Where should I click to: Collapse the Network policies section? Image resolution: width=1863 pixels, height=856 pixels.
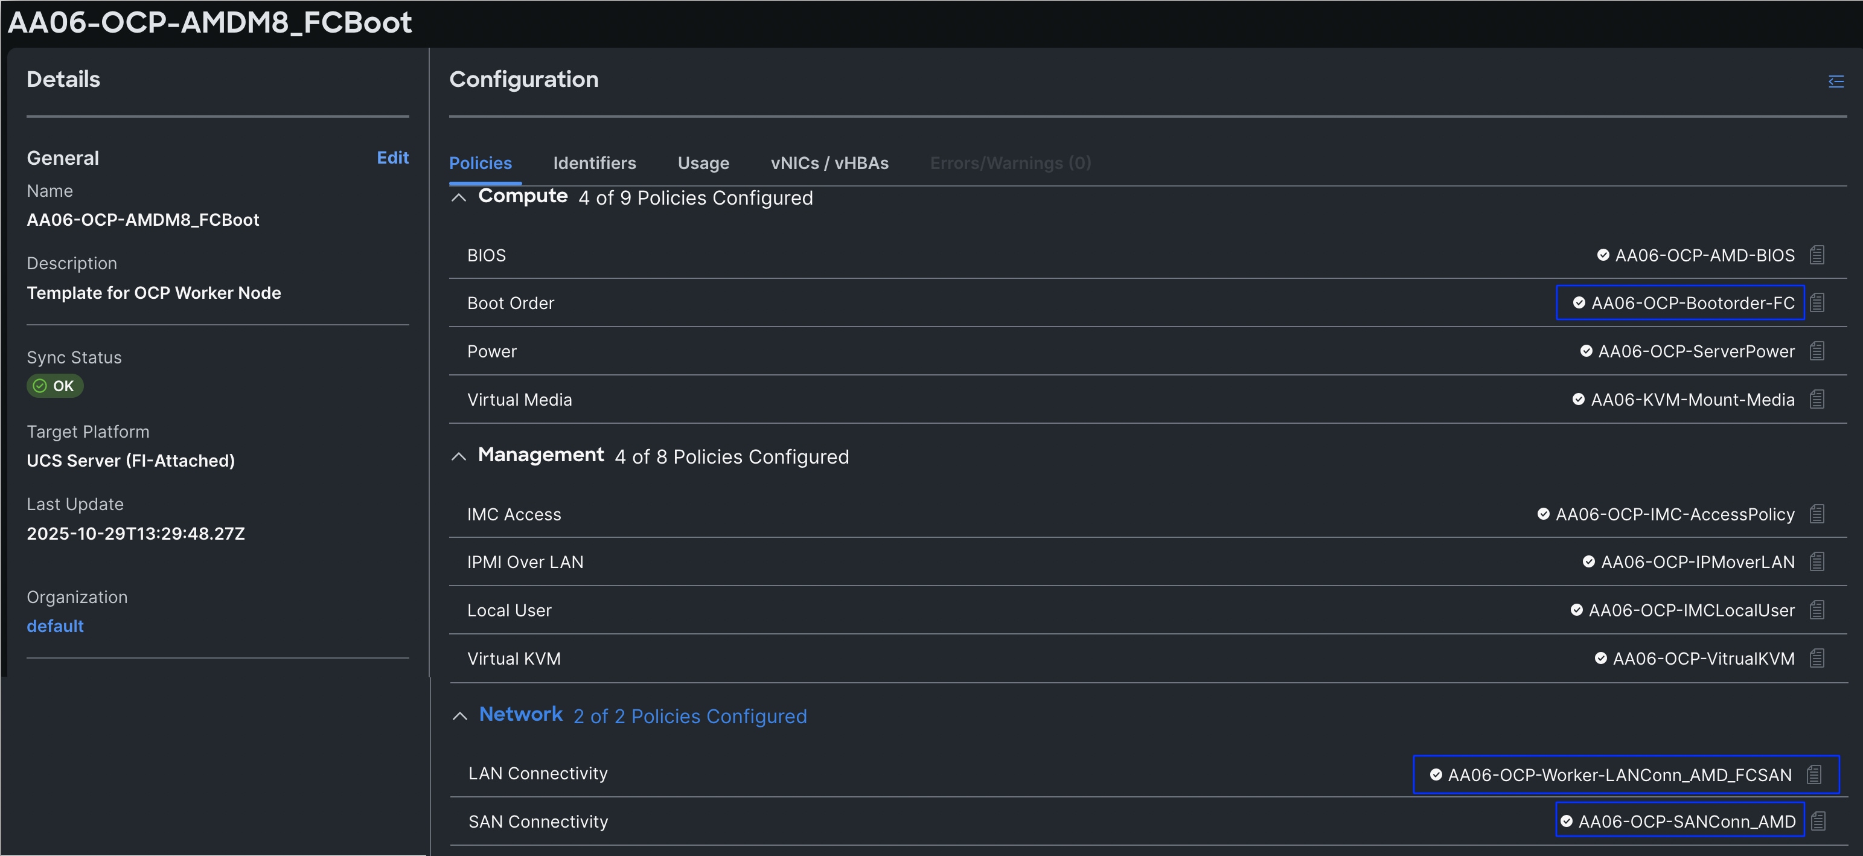(x=459, y=716)
